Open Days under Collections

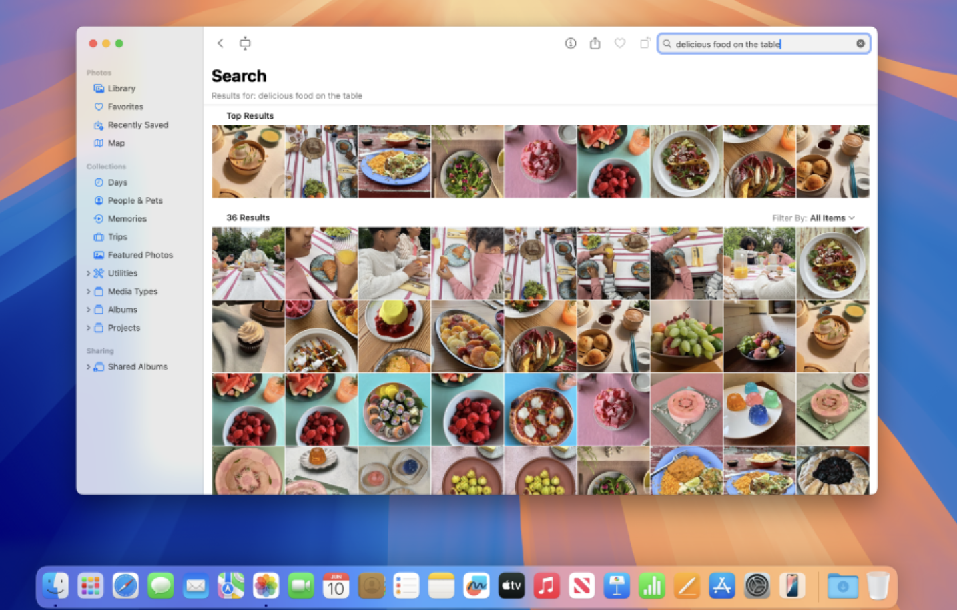coord(119,182)
